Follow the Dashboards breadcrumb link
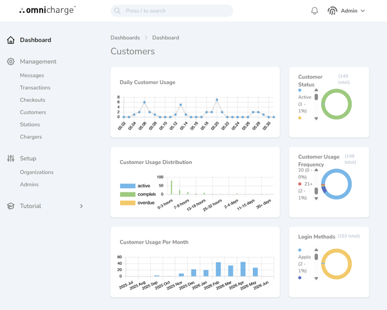 125,38
